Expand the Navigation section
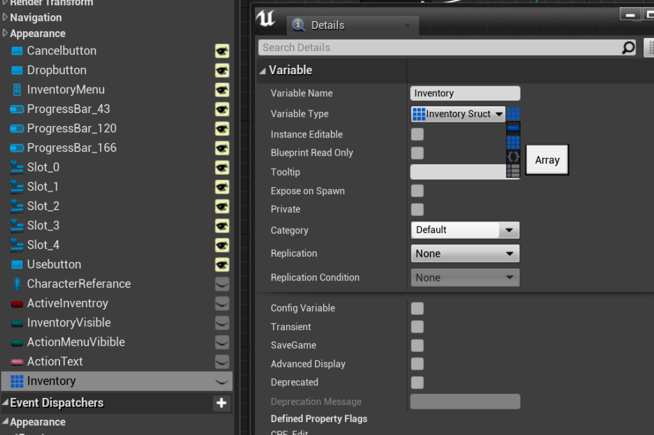The image size is (654, 435). tap(5, 17)
